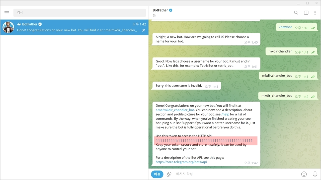Maximize the Telegram window
Viewport: 321px width, 180px height.
coord(307,3)
